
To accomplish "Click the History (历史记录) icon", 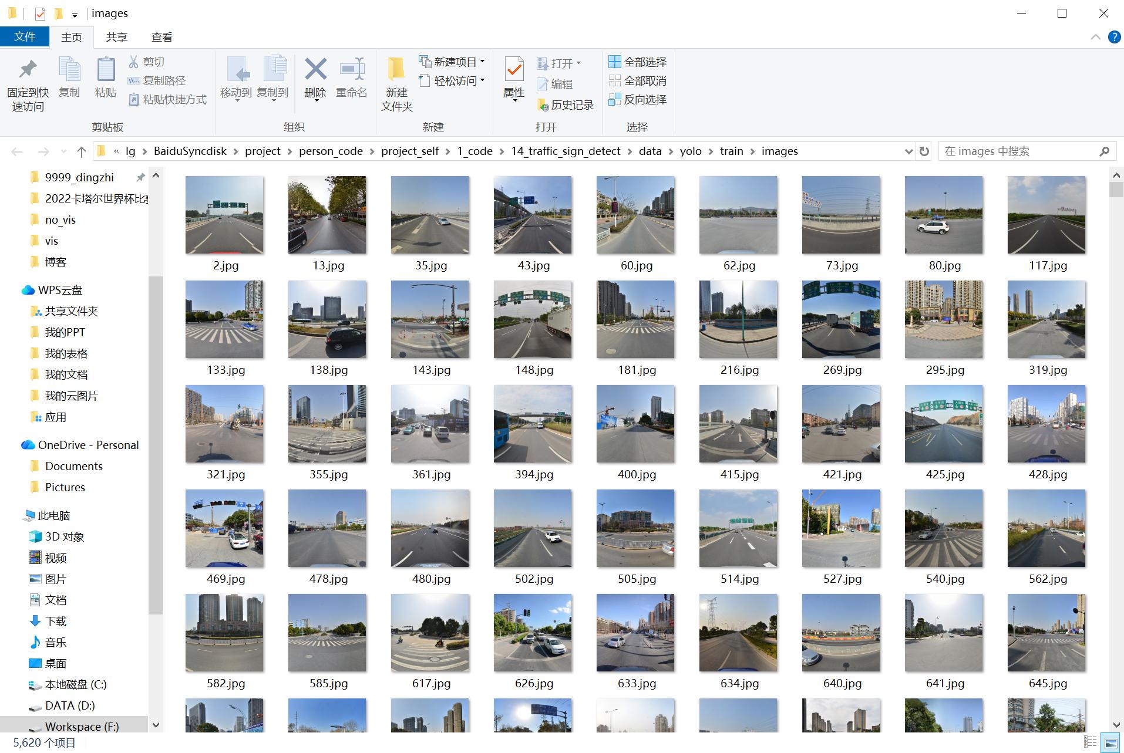I will [x=543, y=105].
